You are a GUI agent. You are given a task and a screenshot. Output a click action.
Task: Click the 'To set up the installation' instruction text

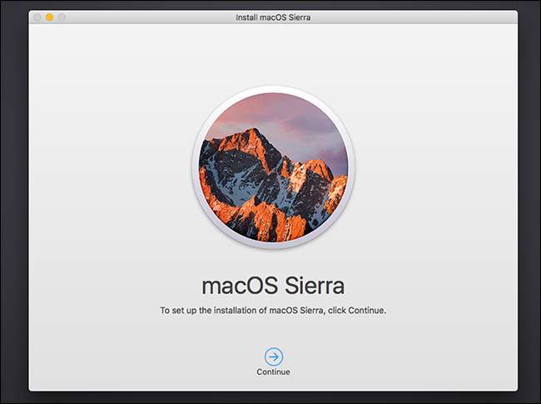pyautogui.click(x=273, y=310)
